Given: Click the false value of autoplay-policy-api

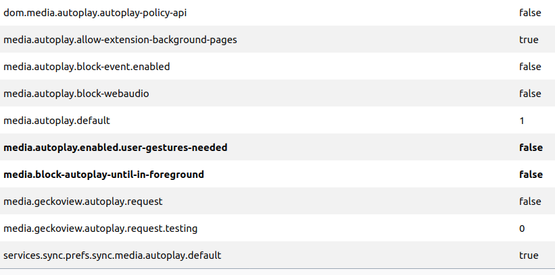Looking at the screenshot, I should click(x=530, y=13).
